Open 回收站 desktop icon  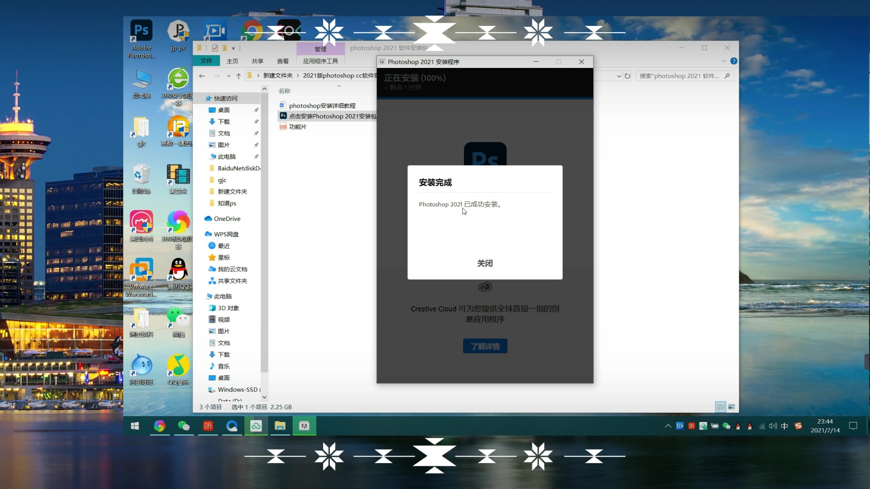coord(141,179)
